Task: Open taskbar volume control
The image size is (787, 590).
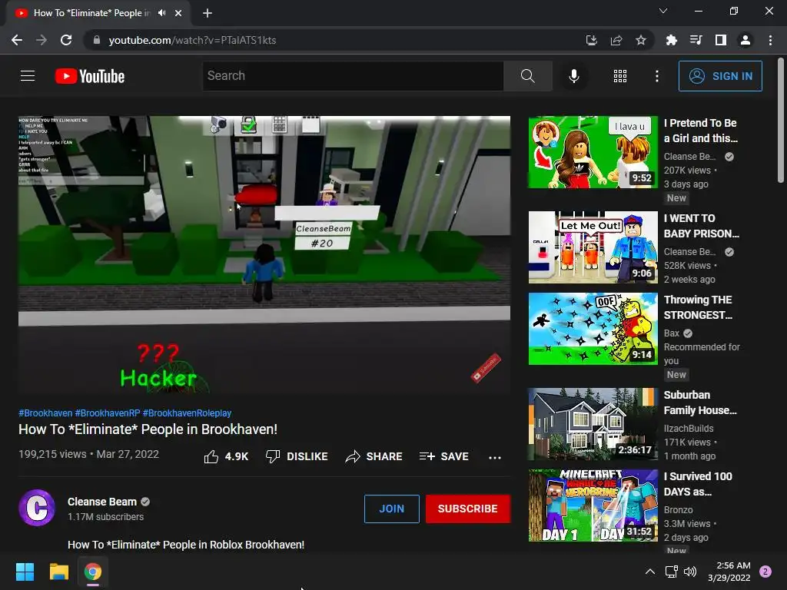Action: (x=690, y=572)
